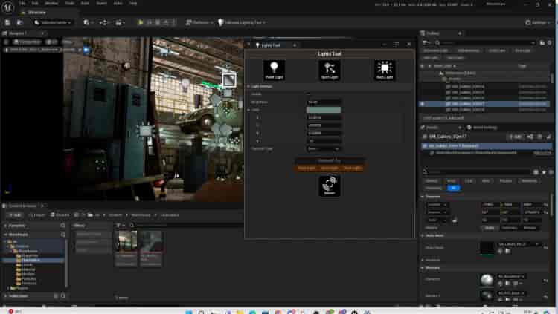Toggle visibility eye of selected SM_Gallery outliner row
Image resolution: width=558 pixels, height=314 pixels.
423,104
